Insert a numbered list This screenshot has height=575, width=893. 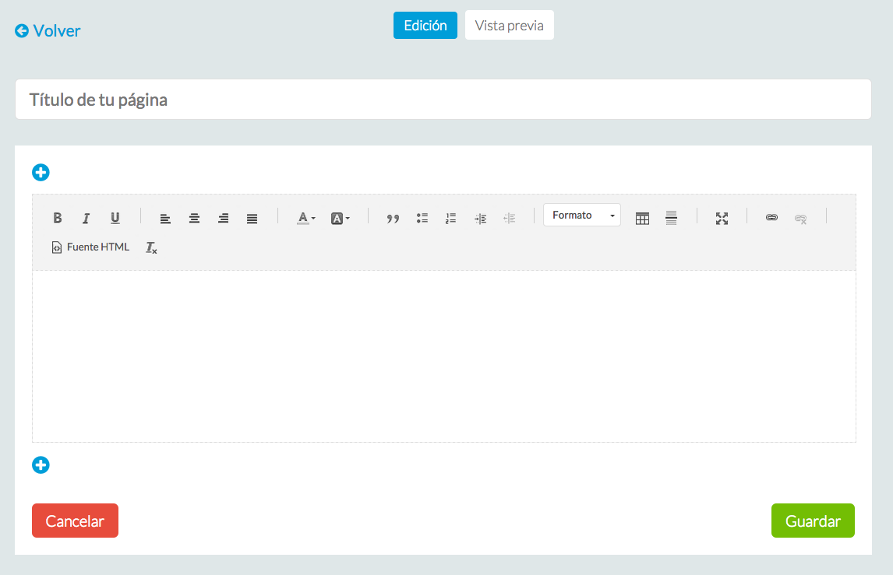point(450,219)
